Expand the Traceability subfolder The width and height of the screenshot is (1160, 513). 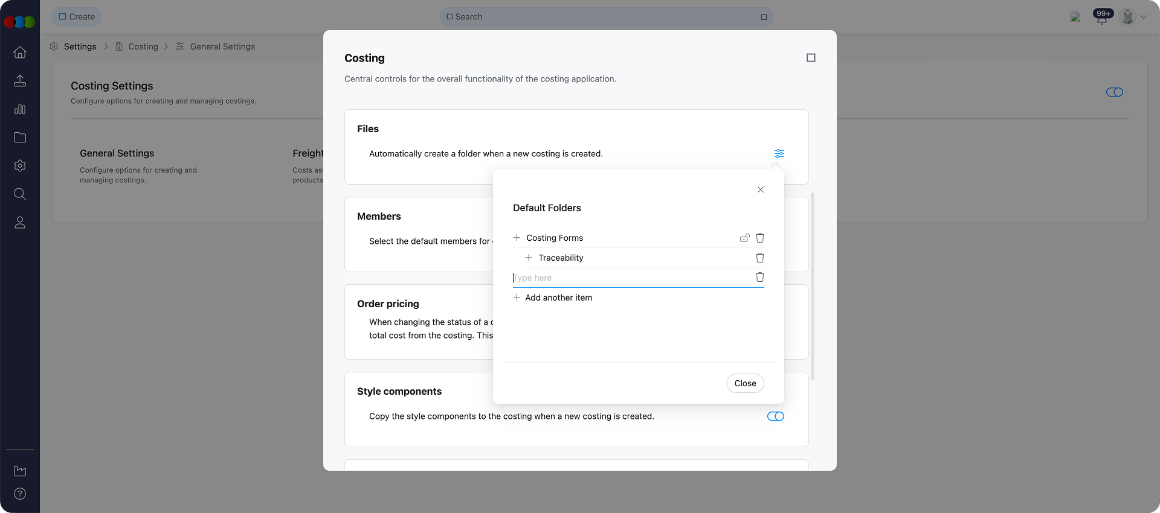pos(529,258)
